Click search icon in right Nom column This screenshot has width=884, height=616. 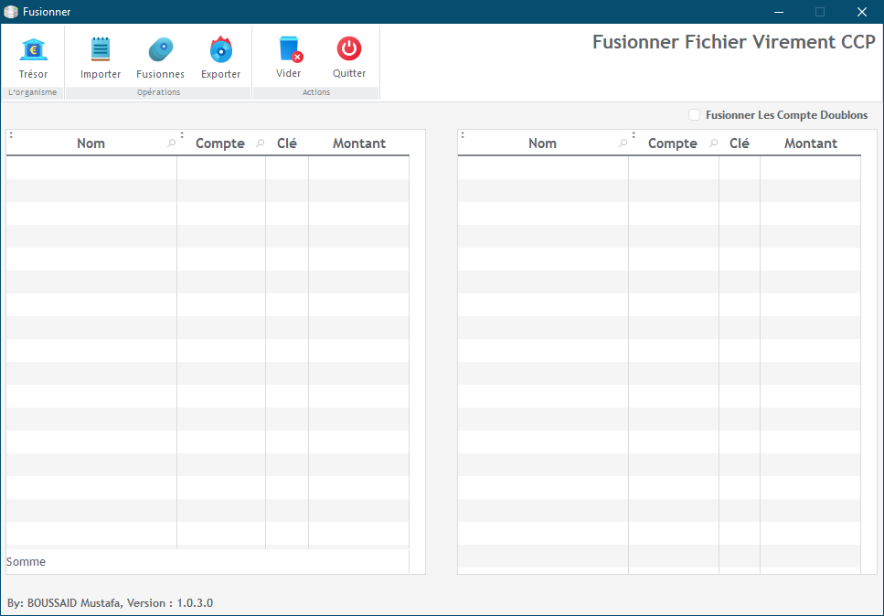pyautogui.click(x=623, y=143)
